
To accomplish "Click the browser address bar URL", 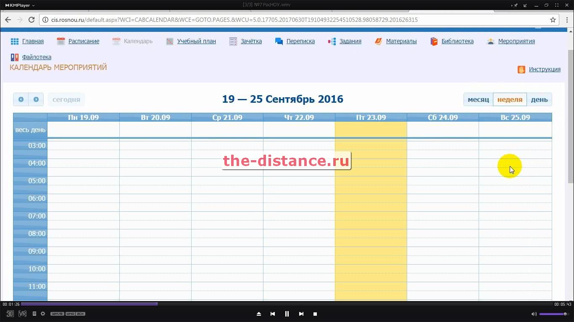I will click(234, 20).
